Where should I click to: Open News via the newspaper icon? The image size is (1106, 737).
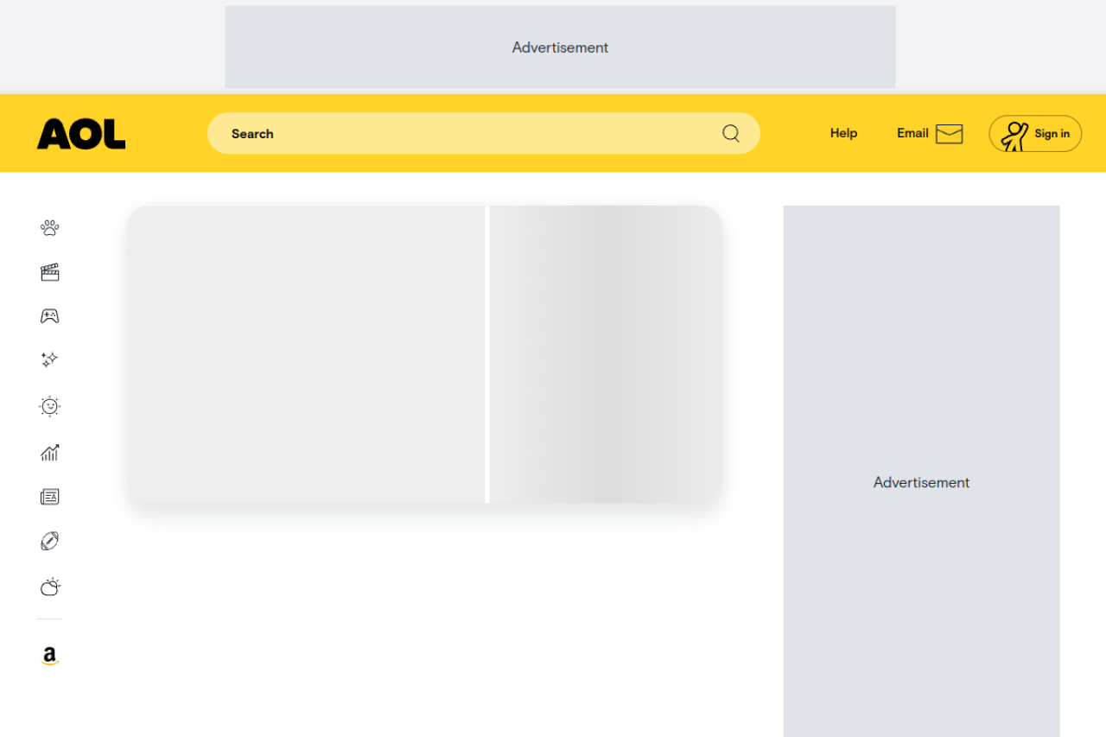pos(50,497)
